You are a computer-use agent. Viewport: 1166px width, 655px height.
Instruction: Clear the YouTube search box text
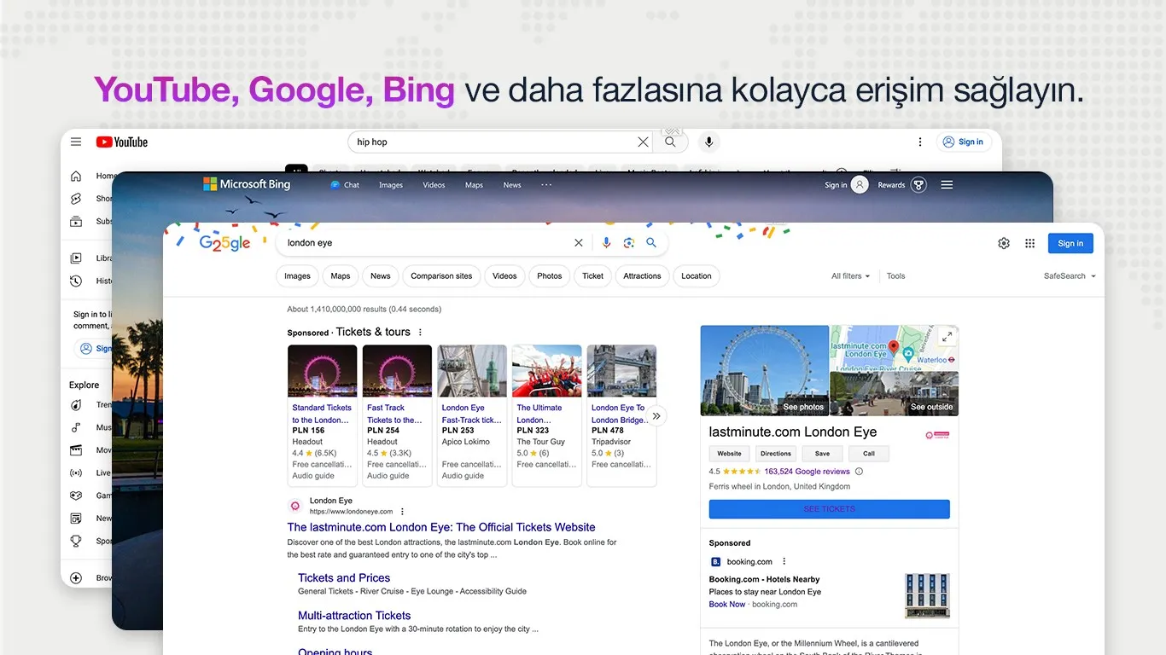pos(643,142)
